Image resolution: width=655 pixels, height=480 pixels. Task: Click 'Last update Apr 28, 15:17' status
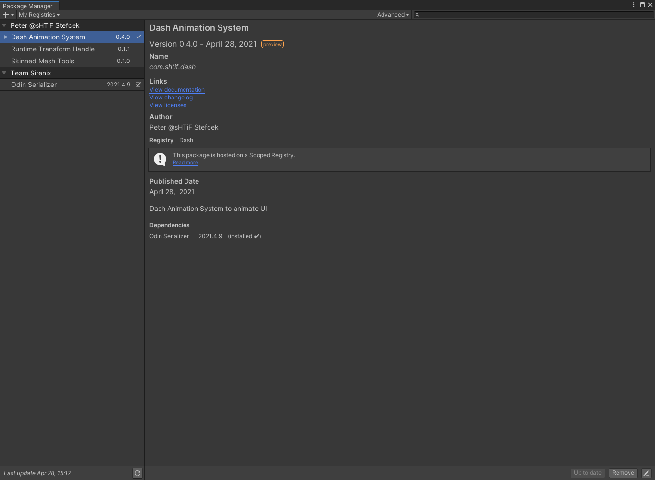pos(37,473)
